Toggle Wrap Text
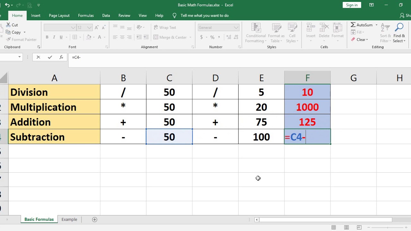 (x=165, y=28)
